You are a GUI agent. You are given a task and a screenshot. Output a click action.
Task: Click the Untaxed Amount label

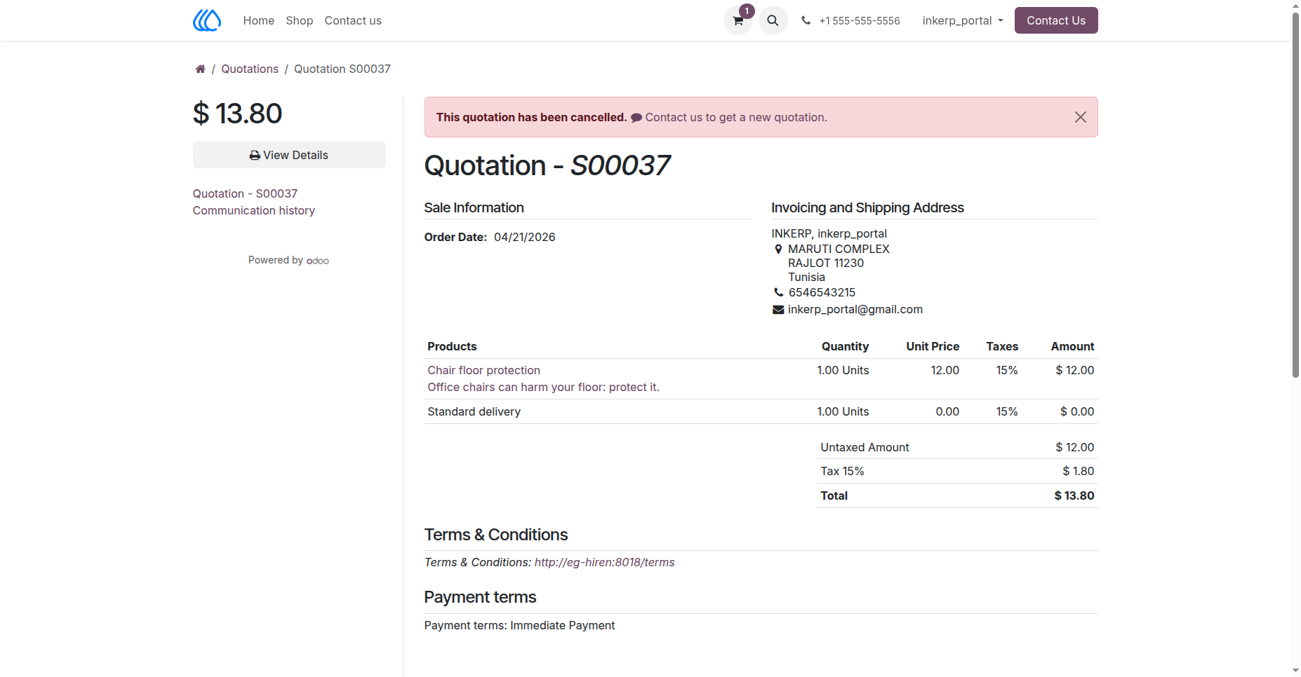click(x=865, y=447)
